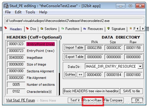
Task: Open the Rva<=>Raw converter
Action: (92, 100)
